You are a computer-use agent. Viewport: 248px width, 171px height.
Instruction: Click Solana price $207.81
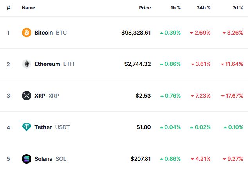click(x=141, y=159)
